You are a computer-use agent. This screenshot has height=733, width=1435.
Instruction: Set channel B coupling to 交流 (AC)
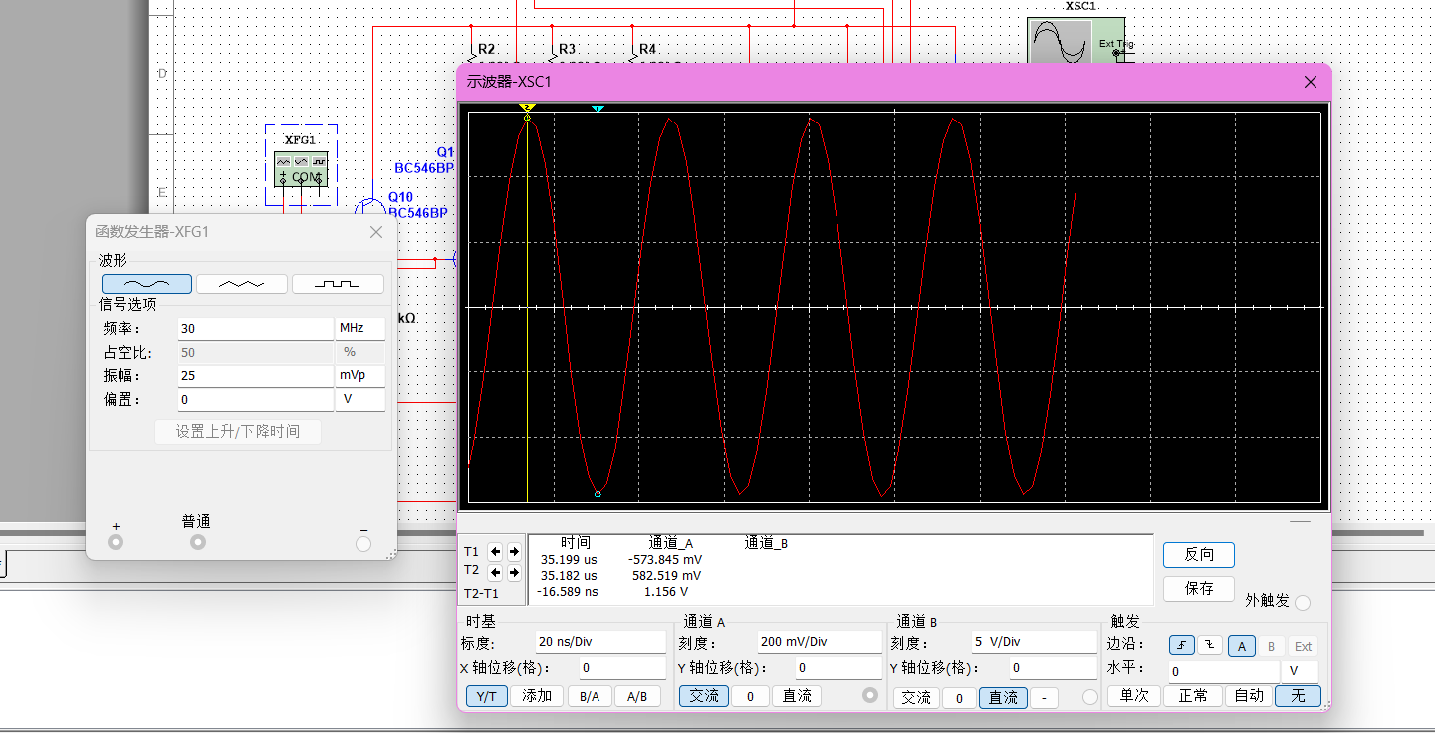point(916,698)
